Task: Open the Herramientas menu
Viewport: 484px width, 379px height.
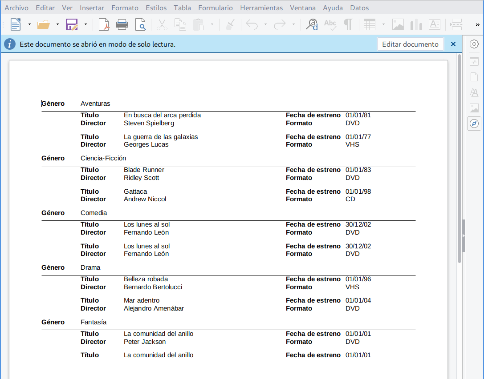Action: [261, 8]
